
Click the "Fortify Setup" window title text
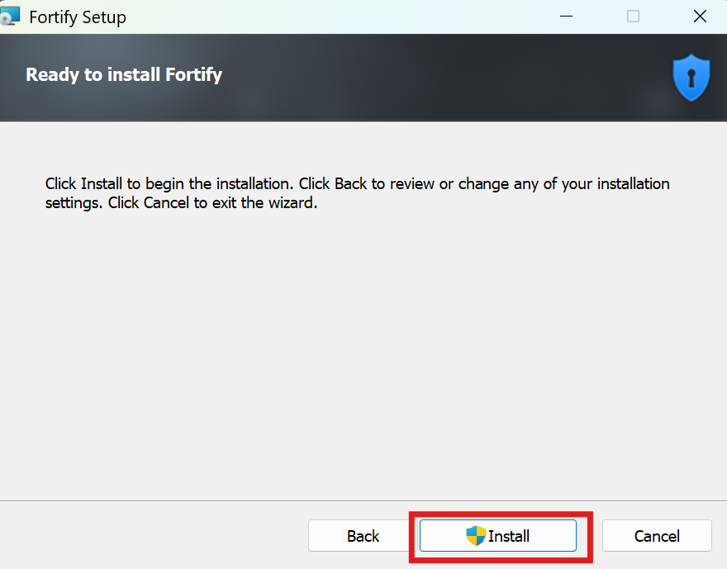tap(78, 17)
